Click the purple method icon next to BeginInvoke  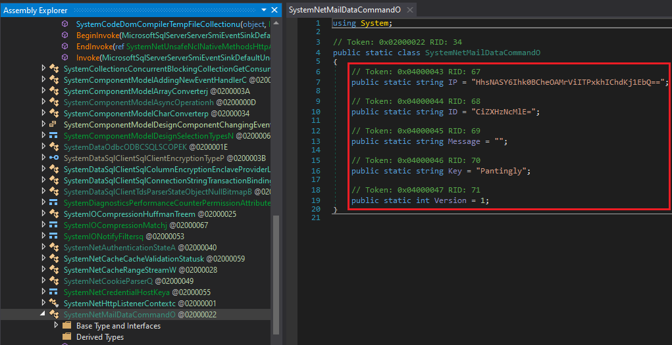(65, 35)
